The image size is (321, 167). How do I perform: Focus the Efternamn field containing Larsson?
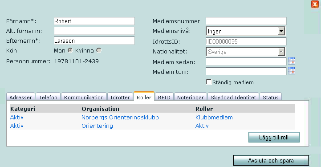coord(94,41)
